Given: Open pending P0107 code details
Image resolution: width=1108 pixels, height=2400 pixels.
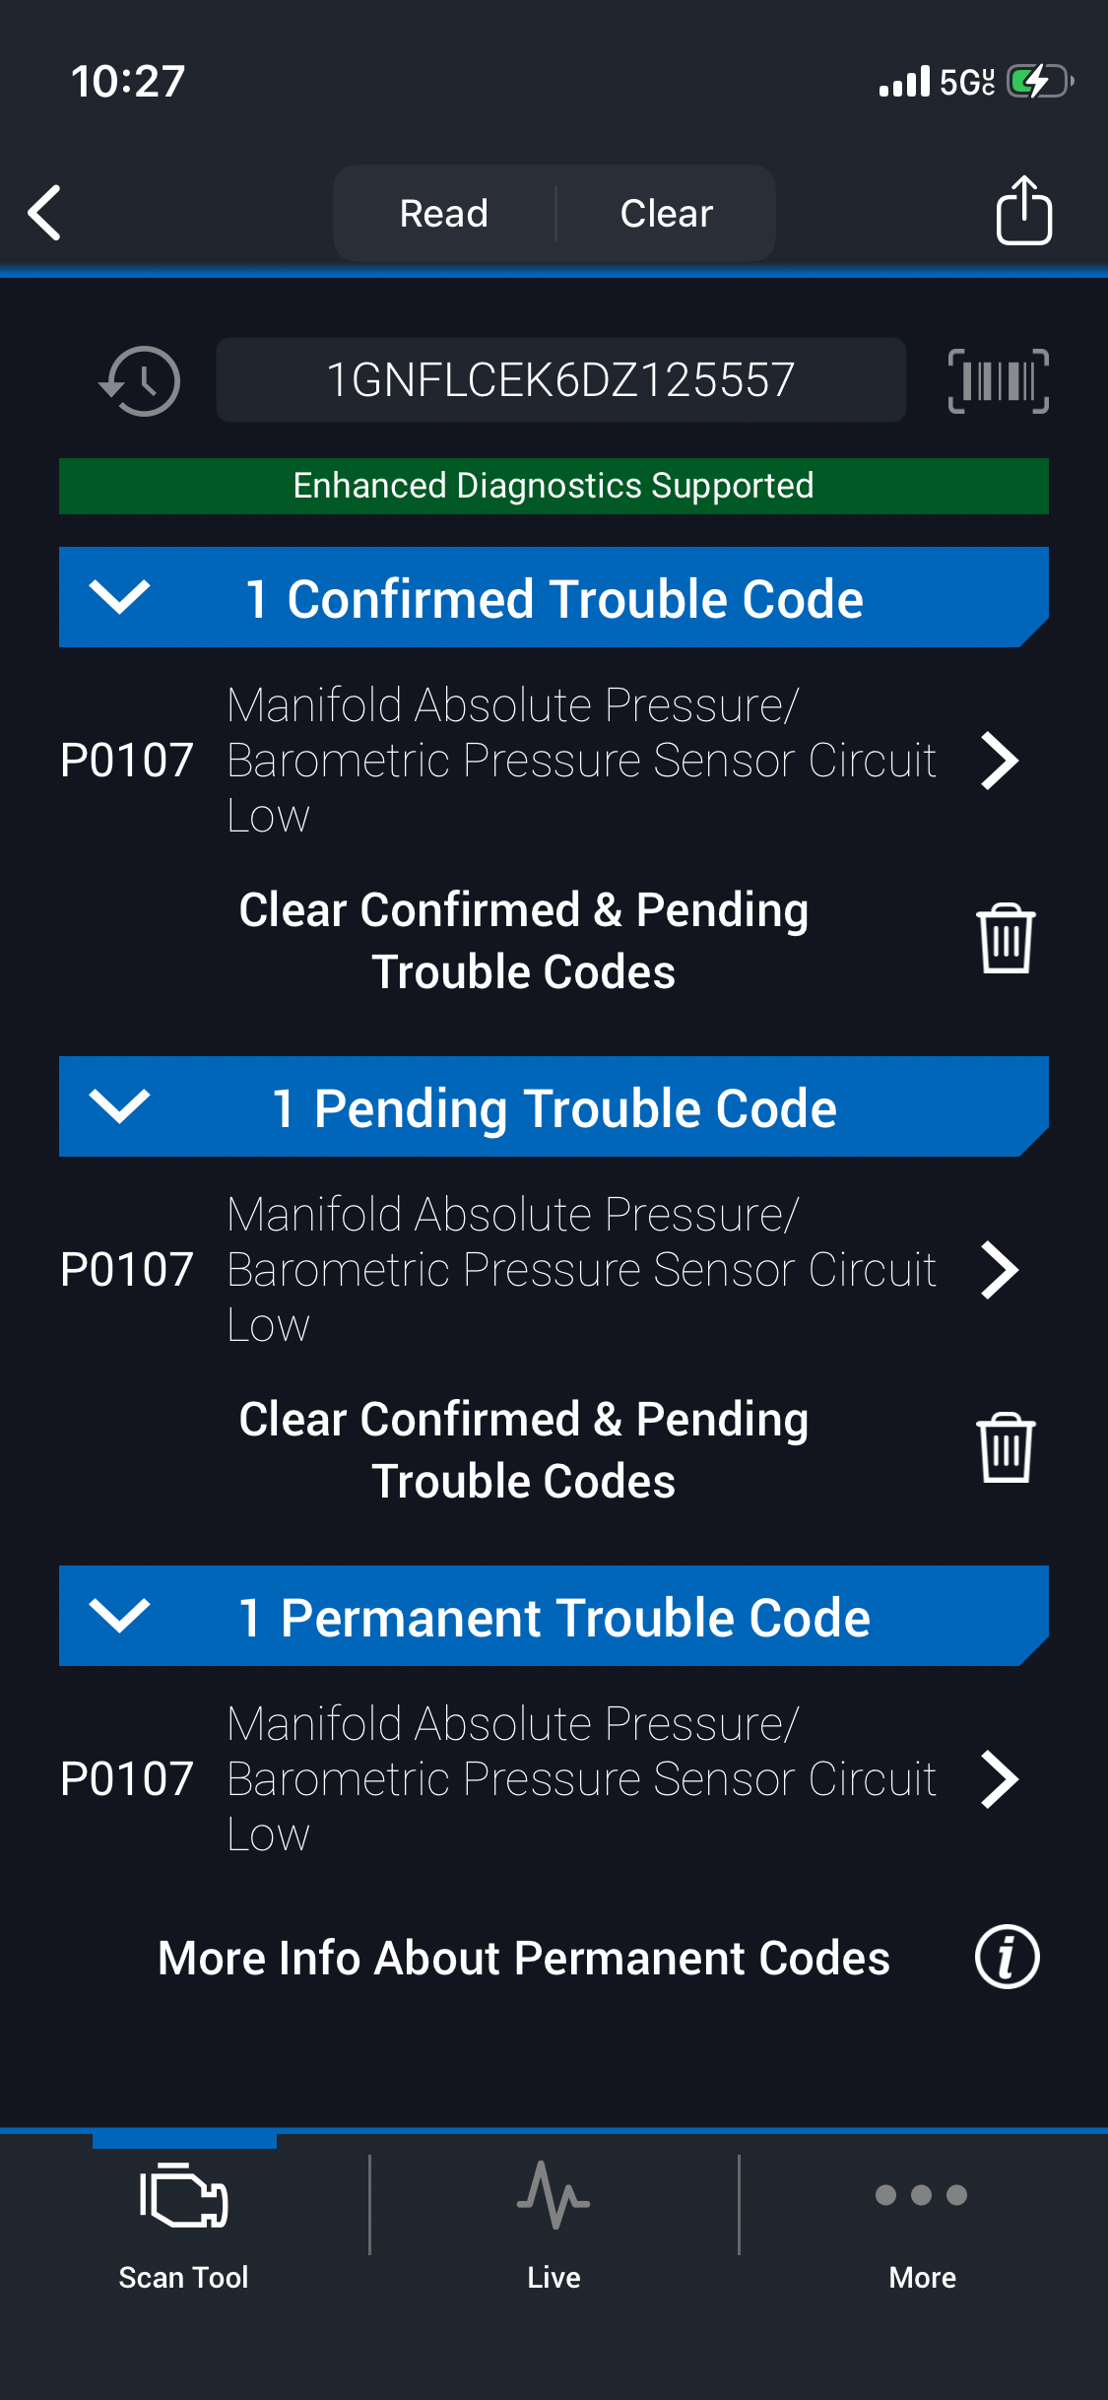Looking at the screenshot, I should coord(999,1270).
